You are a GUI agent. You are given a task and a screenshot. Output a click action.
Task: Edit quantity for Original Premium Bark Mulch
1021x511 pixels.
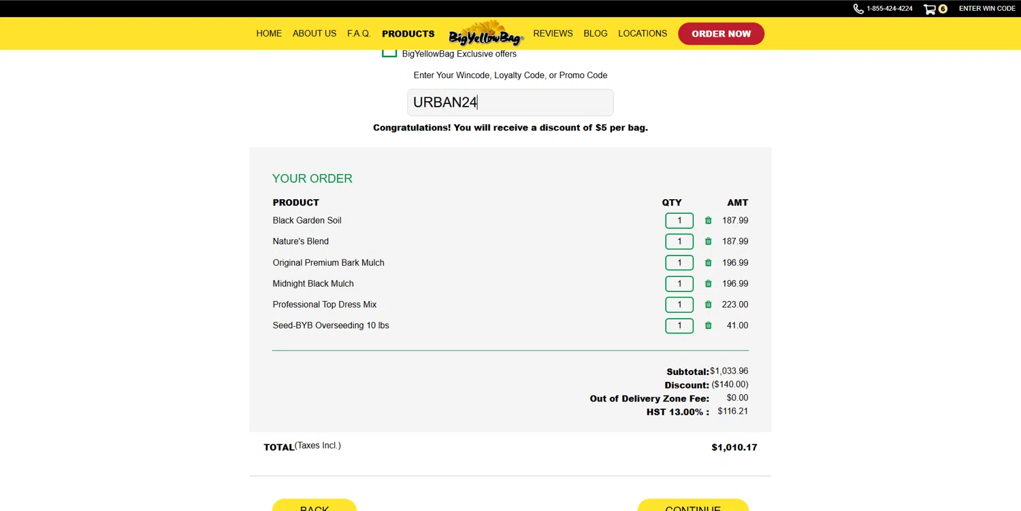679,262
